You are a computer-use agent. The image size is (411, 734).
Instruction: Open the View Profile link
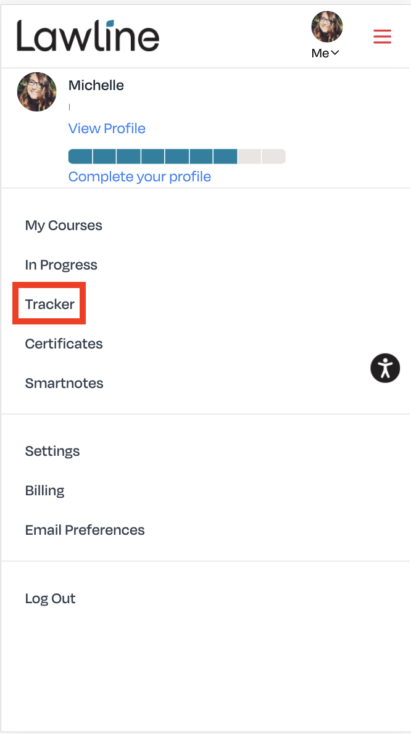click(x=107, y=128)
